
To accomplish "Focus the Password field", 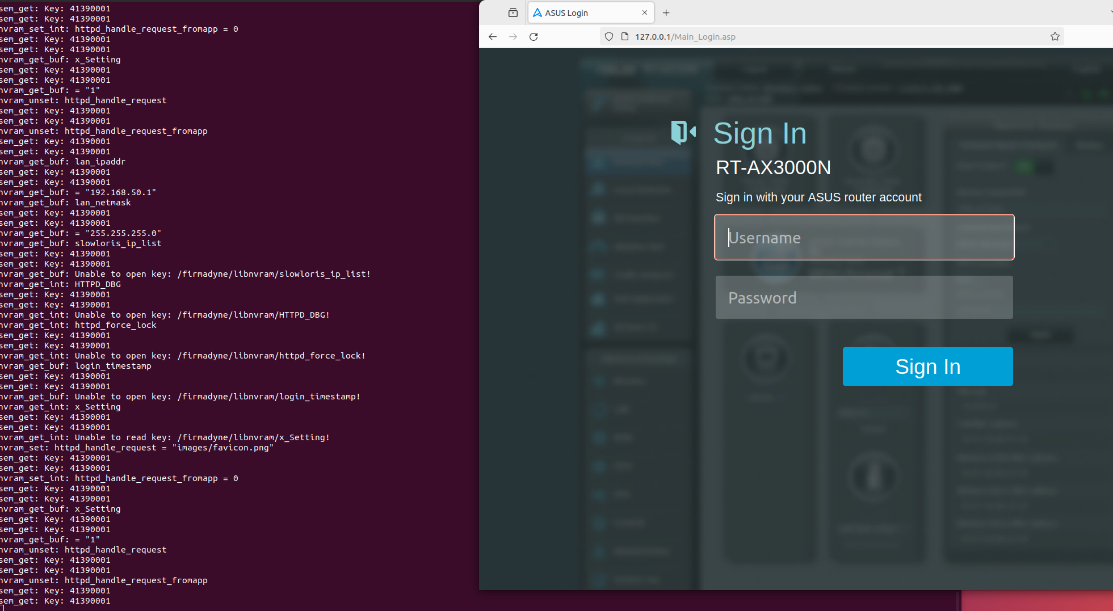I will (864, 297).
